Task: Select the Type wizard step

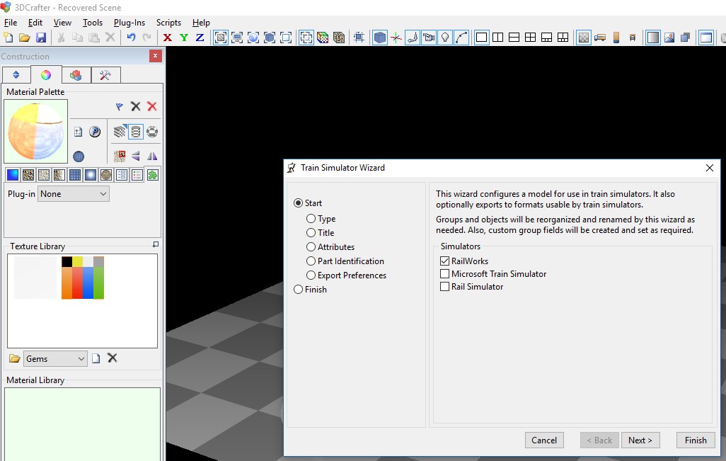Action: (x=311, y=219)
